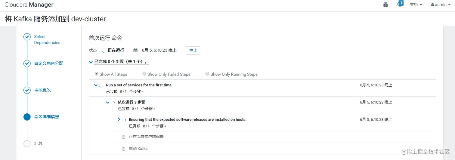The height and width of the screenshot is (160, 455).
Task: Click timestamp on 依次运行 3 步骤 row
Action: (x=376, y=102)
